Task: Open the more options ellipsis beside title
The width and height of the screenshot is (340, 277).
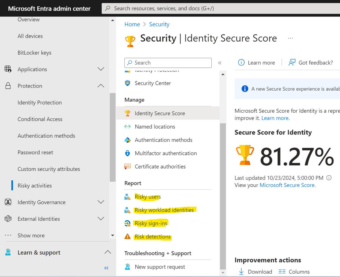Action: pyautogui.click(x=290, y=38)
